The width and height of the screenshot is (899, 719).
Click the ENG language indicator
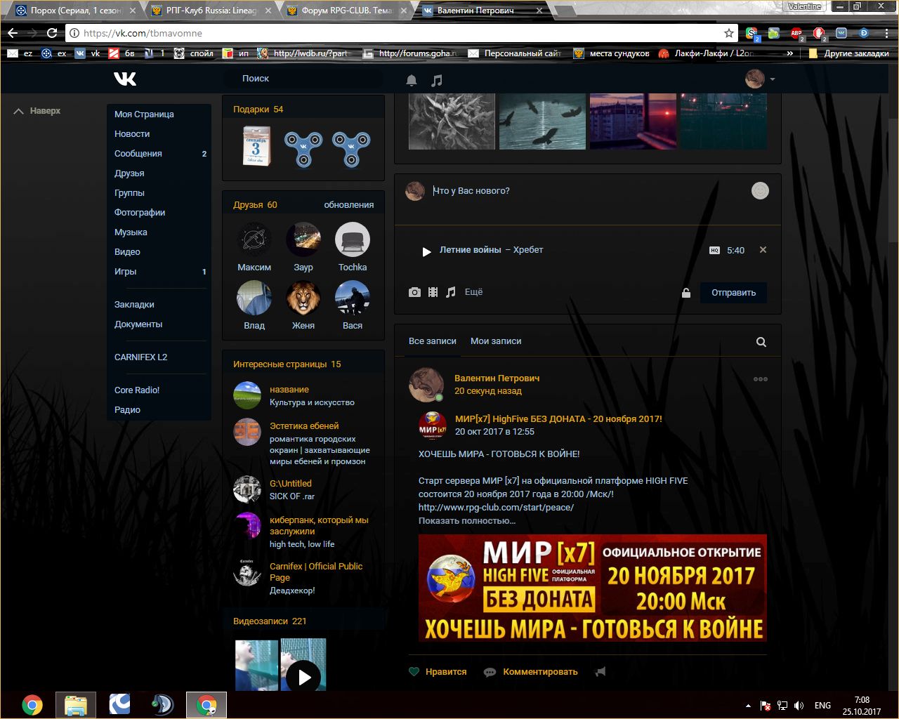(x=822, y=706)
